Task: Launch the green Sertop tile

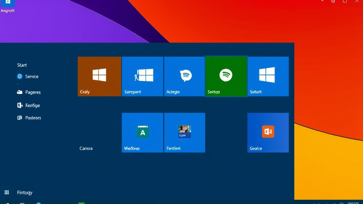Action: click(226, 76)
